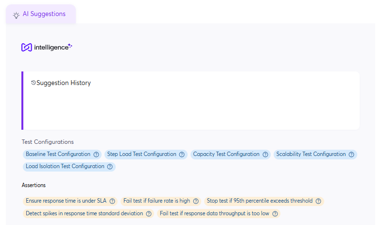The height and width of the screenshot is (225, 383).
Task: Choose Step Load Test Configuration chip
Action: (141, 155)
